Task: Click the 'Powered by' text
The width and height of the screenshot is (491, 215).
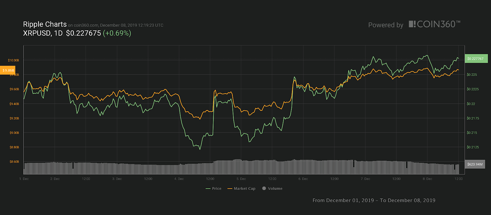Action: (x=386, y=25)
